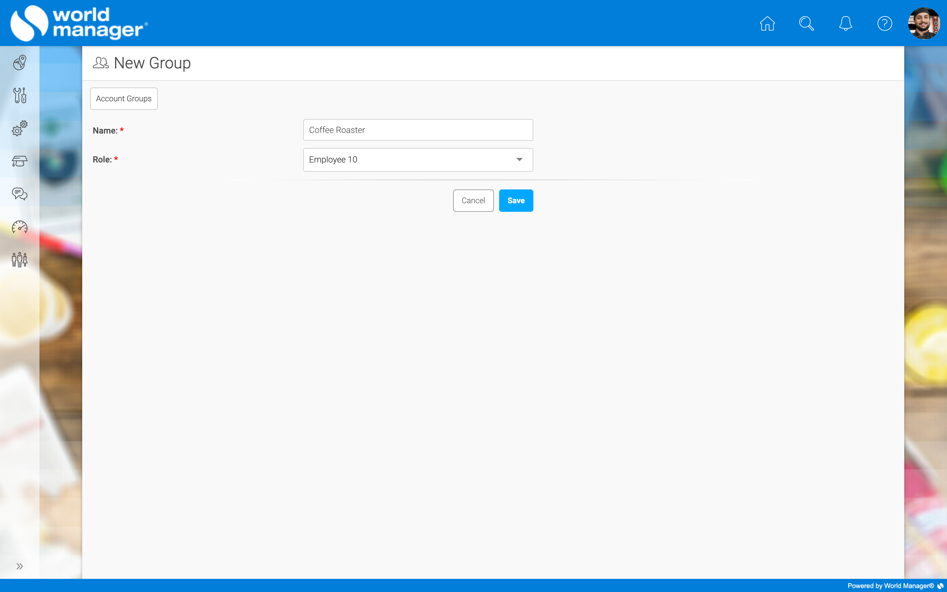Screen dimensions: 947x592
Task: Go to home via house icon
Action: (x=767, y=23)
